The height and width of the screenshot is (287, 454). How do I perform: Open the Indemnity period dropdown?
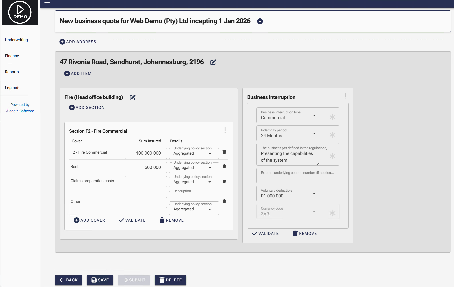(314, 133)
